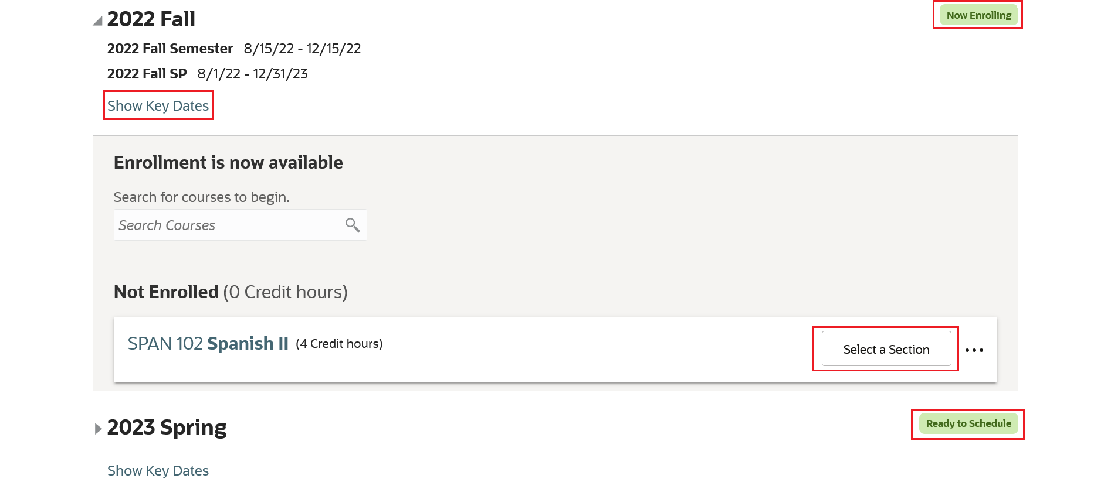Screen dimensions: 1111x482
Task: Focus the Search Courses input field
Action: 229,225
